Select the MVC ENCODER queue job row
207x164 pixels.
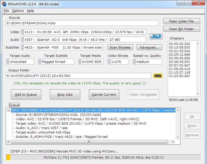tap(93, 110)
